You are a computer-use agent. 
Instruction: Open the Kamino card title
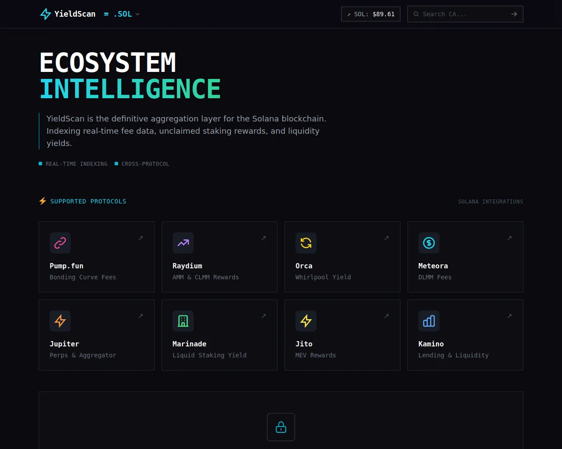point(431,344)
